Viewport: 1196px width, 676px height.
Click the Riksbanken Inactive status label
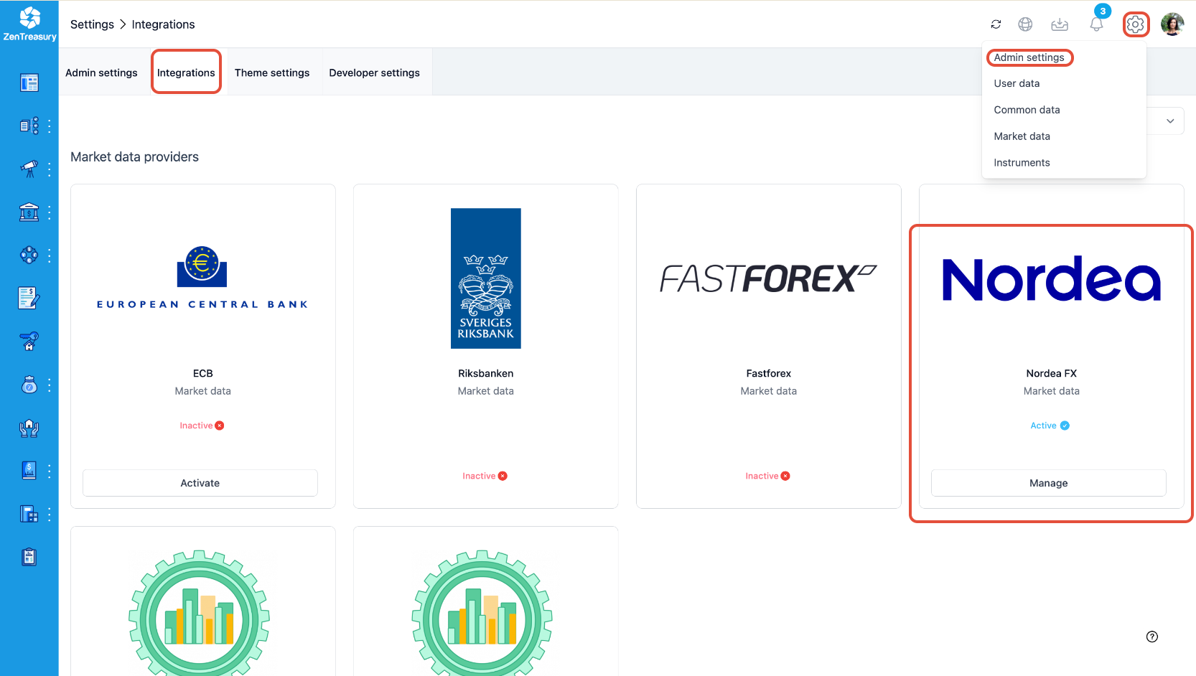point(485,476)
